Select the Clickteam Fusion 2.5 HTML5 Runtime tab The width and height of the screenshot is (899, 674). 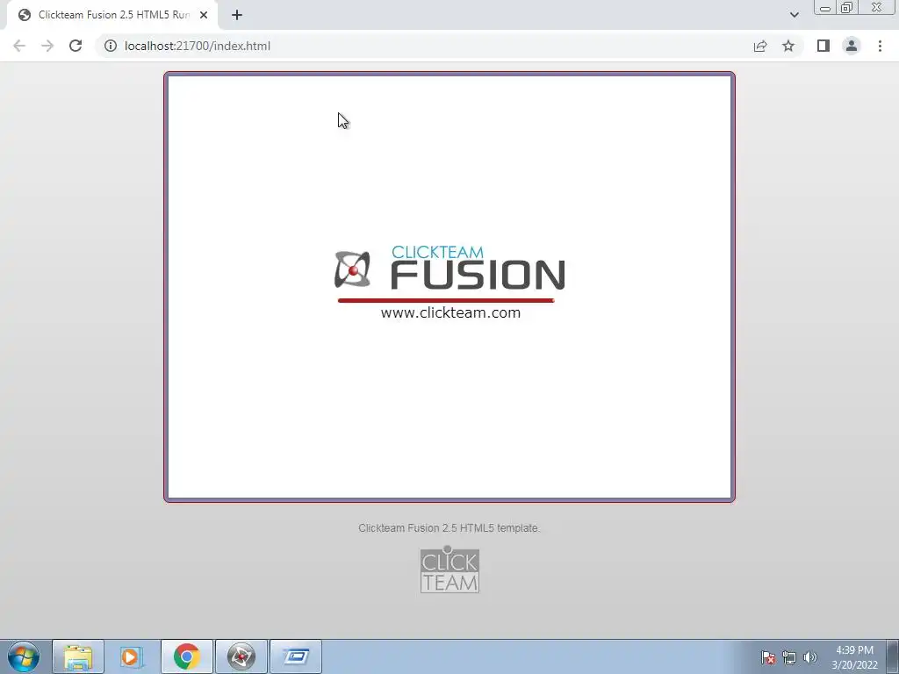(x=112, y=15)
